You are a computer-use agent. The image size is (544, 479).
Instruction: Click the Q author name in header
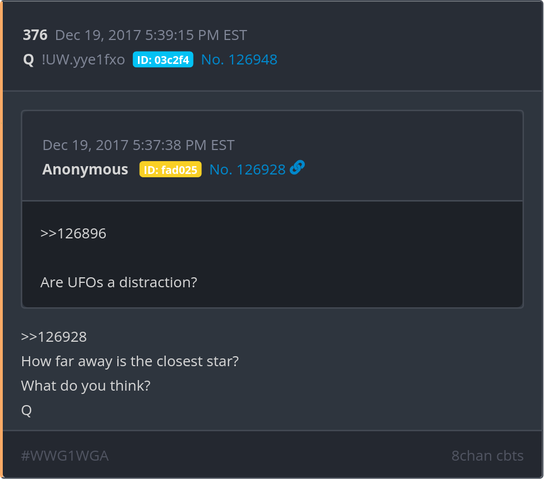pyautogui.click(x=28, y=60)
